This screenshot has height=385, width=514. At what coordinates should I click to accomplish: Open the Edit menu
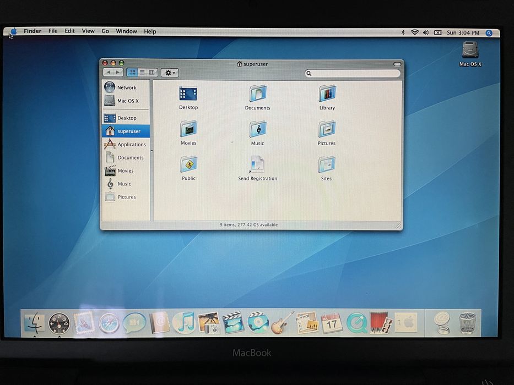(69, 31)
